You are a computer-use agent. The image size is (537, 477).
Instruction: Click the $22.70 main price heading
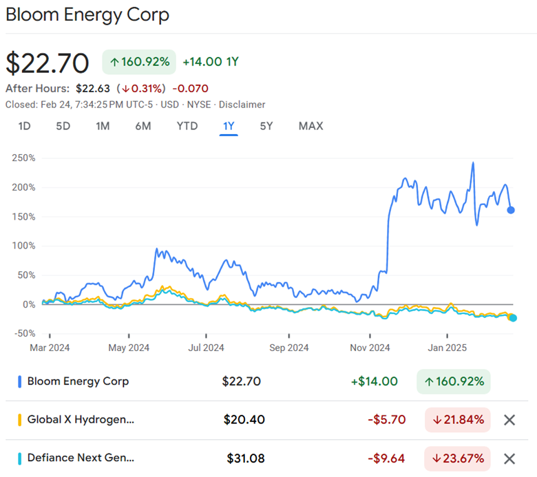(x=48, y=63)
